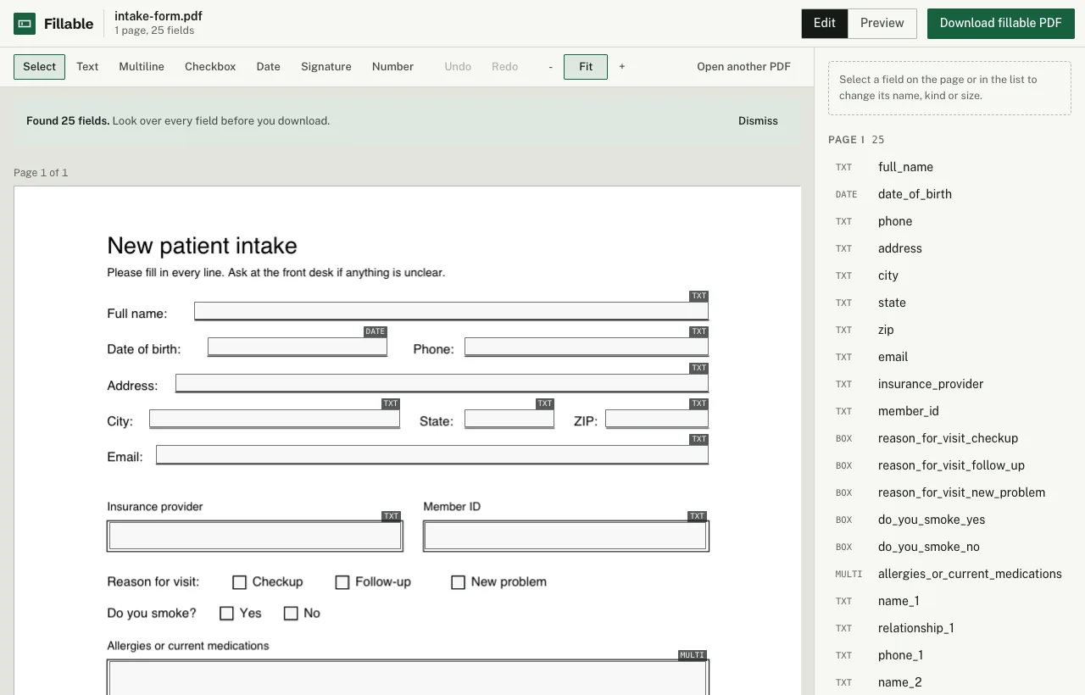Activate the Select tool
Screen dimensions: 1085x695
point(39,67)
